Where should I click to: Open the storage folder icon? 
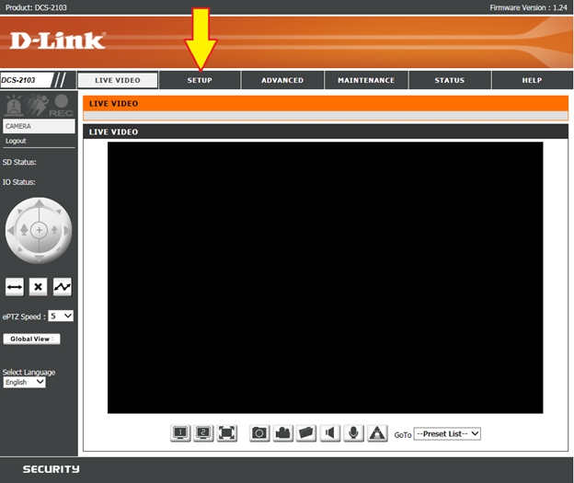click(x=306, y=433)
